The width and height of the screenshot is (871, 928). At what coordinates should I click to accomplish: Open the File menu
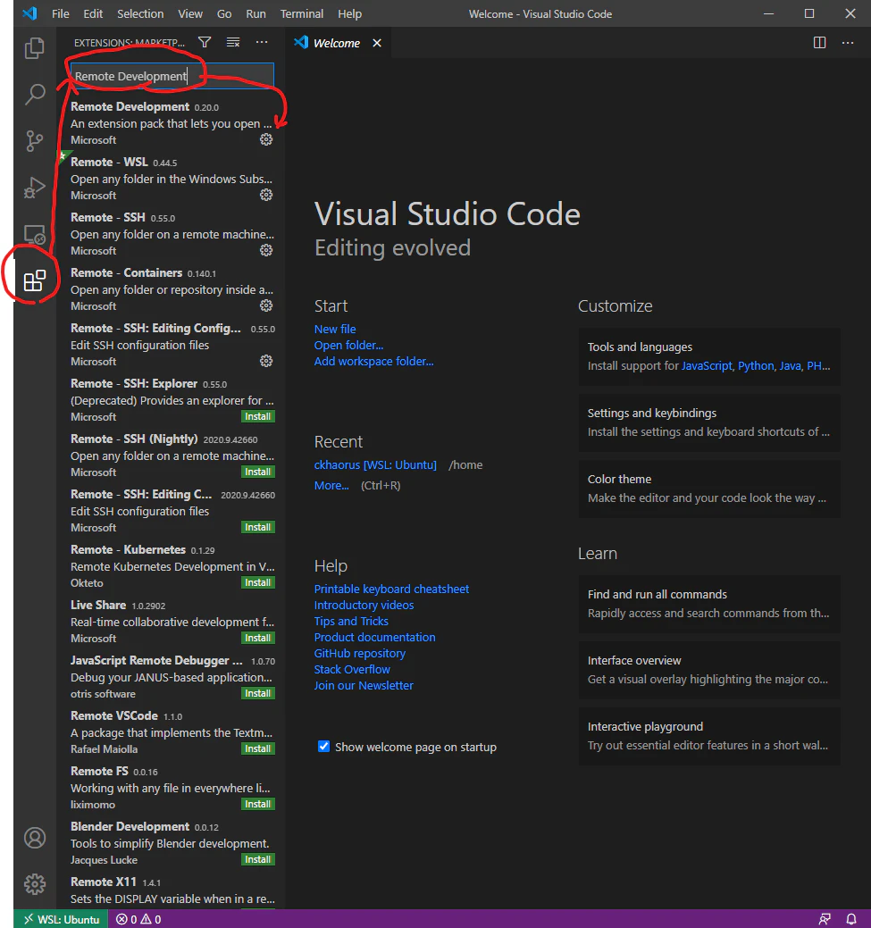pyautogui.click(x=61, y=13)
